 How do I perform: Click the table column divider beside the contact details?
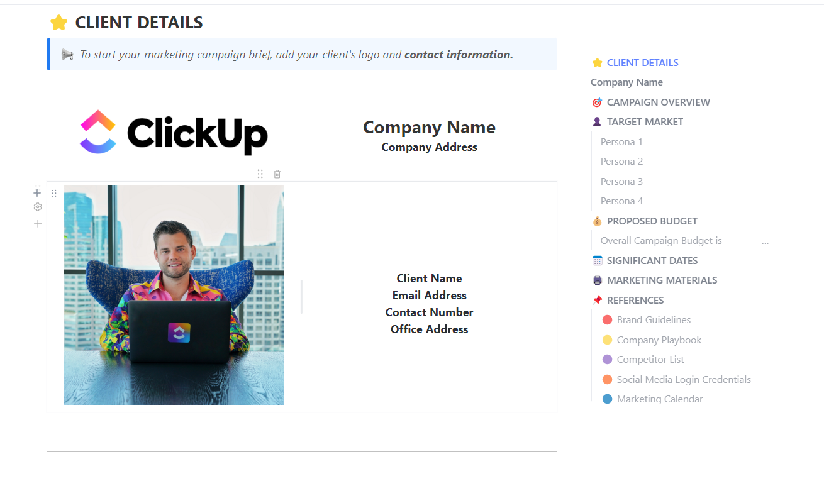click(x=302, y=297)
